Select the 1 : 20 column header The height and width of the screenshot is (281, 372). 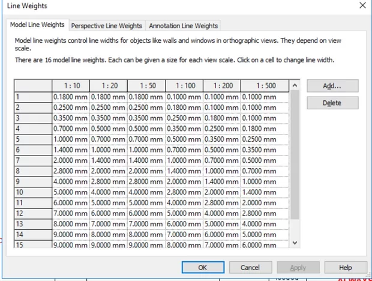click(x=109, y=86)
